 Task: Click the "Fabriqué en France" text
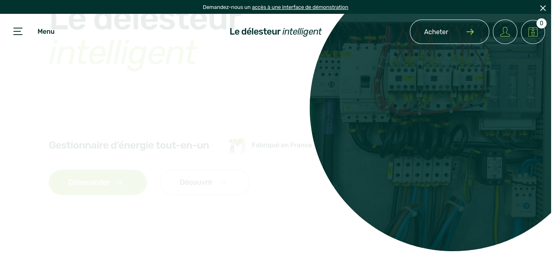pyautogui.click(x=282, y=145)
